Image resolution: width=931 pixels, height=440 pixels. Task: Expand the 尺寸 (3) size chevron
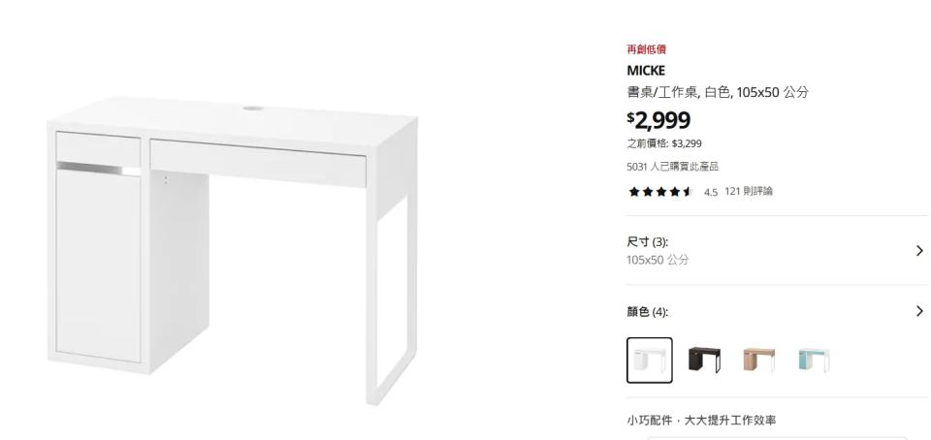coord(919,251)
